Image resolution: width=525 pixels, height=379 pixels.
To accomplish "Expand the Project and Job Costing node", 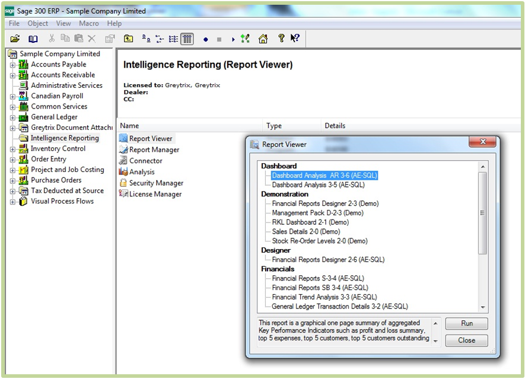I will pos(12,170).
